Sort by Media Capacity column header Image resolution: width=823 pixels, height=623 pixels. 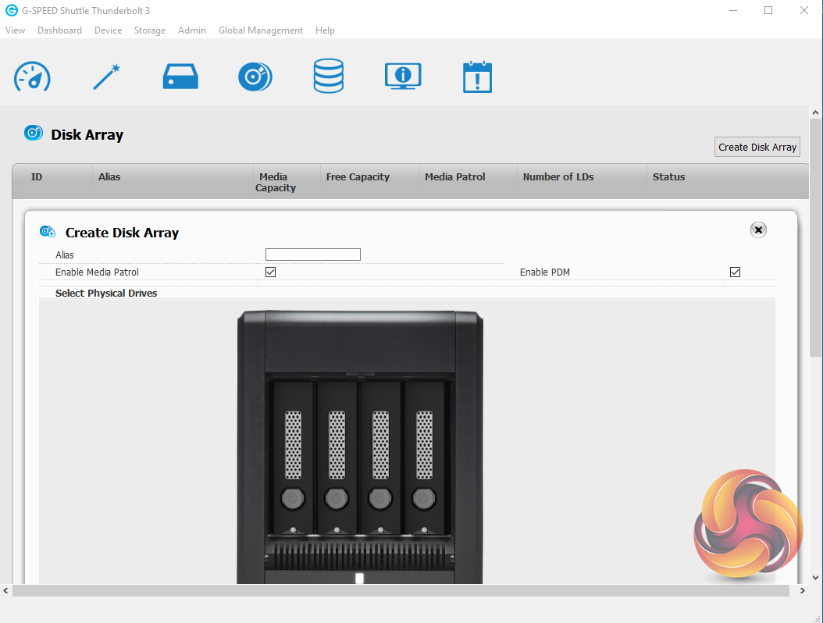[287, 181]
